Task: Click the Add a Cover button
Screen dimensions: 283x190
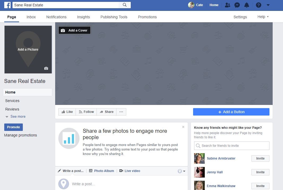Action: (74, 30)
